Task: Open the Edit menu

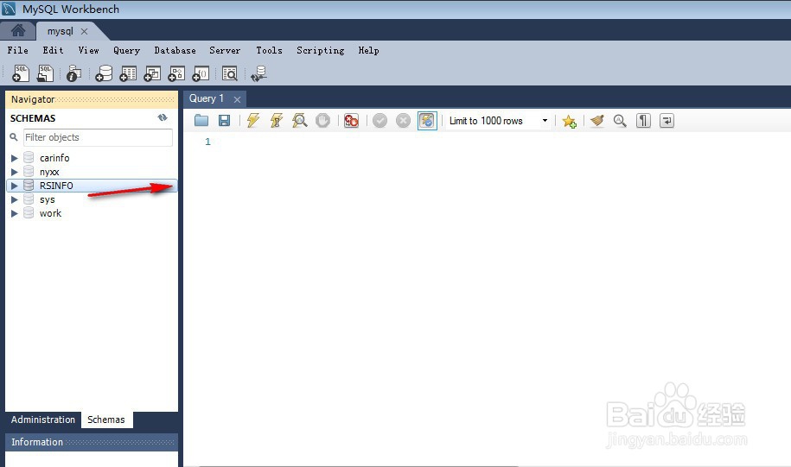Action: point(53,50)
